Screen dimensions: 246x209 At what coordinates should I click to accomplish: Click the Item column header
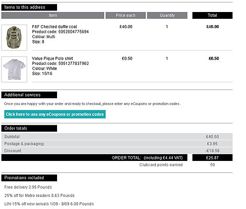click(53, 15)
